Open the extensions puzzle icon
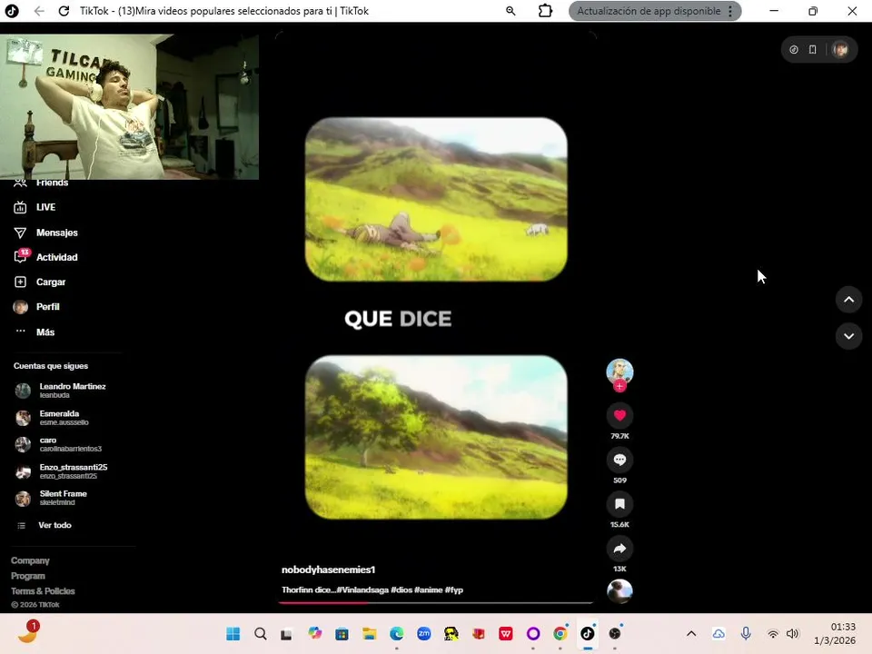This screenshot has height=654, width=872. [x=546, y=11]
